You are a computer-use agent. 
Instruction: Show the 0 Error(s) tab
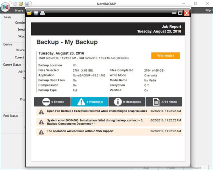52,102
